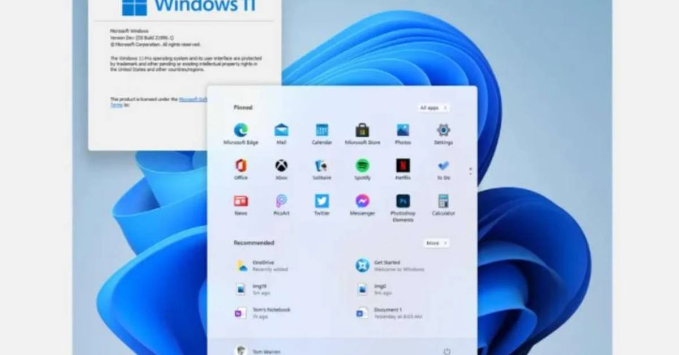
Task: Expand More recommended items
Action: tap(436, 243)
